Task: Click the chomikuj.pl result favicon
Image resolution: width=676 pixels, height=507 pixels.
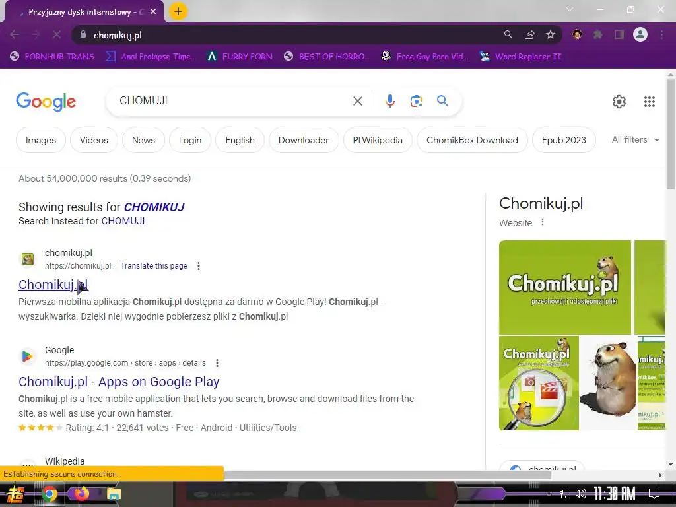Action: (x=28, y=259)
